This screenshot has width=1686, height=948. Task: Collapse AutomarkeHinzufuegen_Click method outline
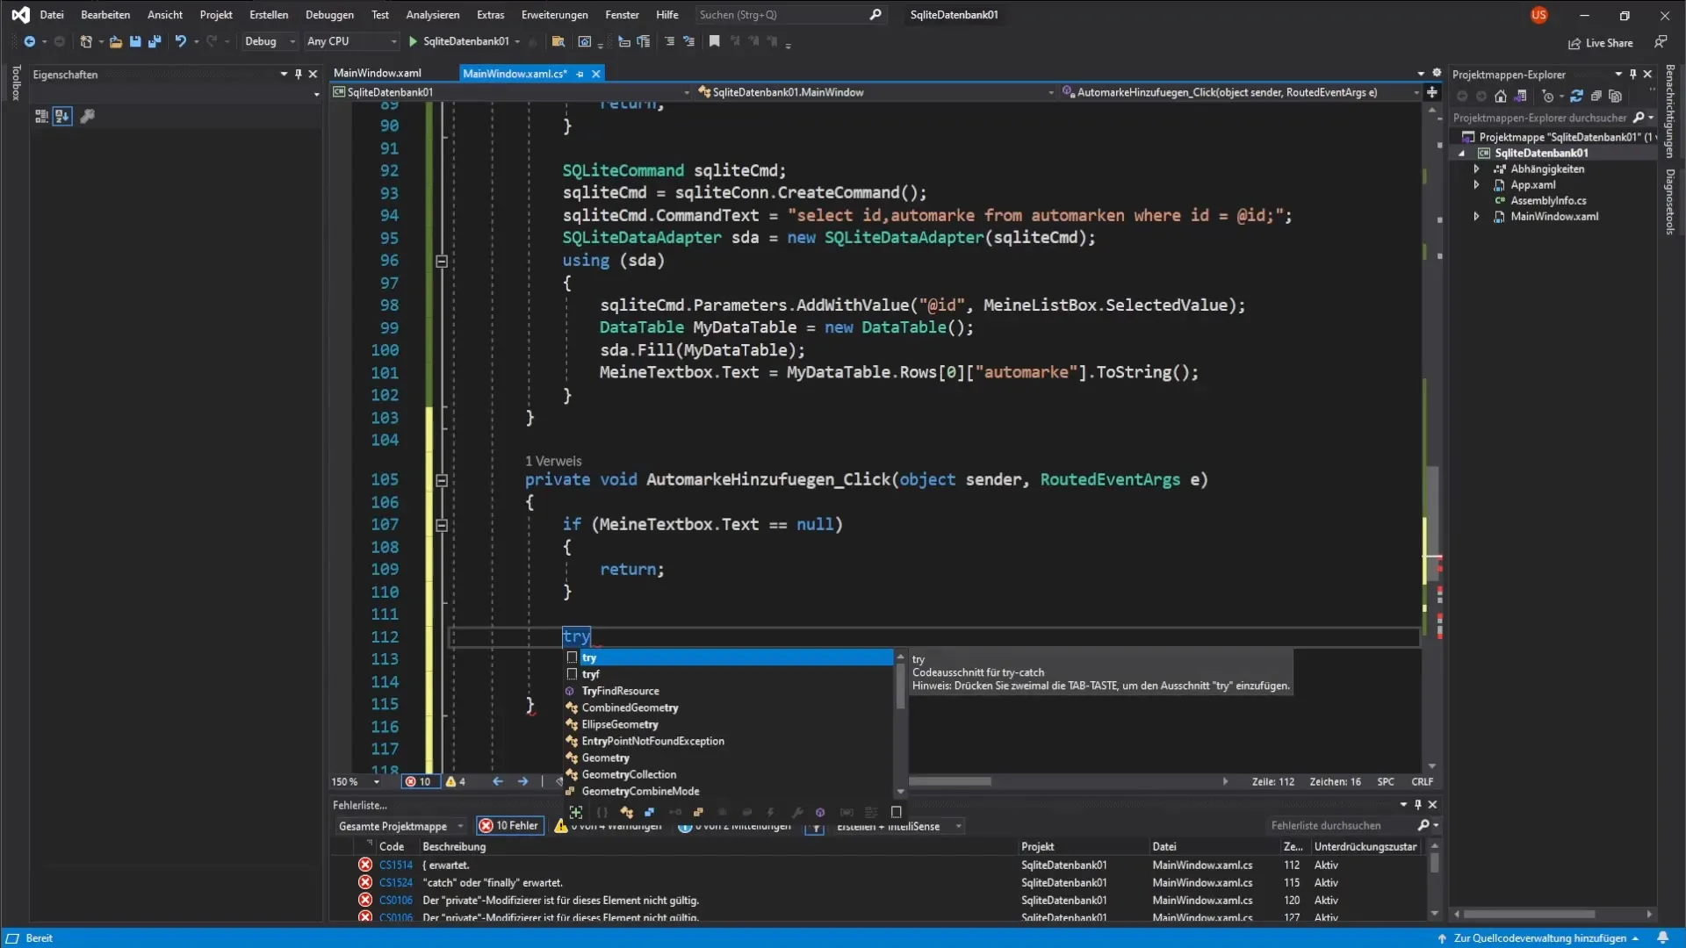tap(442, 480)
